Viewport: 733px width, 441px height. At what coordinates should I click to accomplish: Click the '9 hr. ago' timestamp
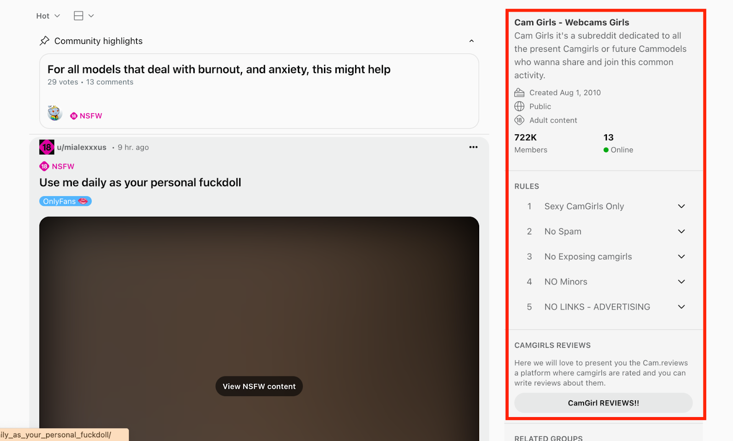click(133, 148)
